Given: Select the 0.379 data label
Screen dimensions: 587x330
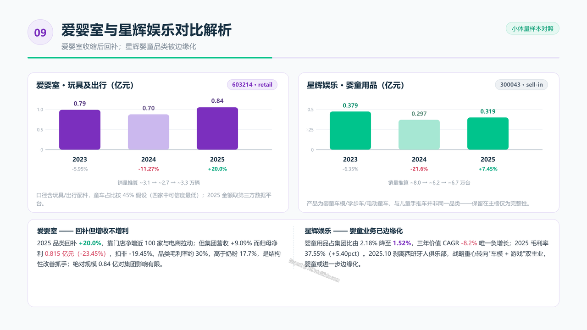Looking at the screenshot, I should tap(350, 105).
